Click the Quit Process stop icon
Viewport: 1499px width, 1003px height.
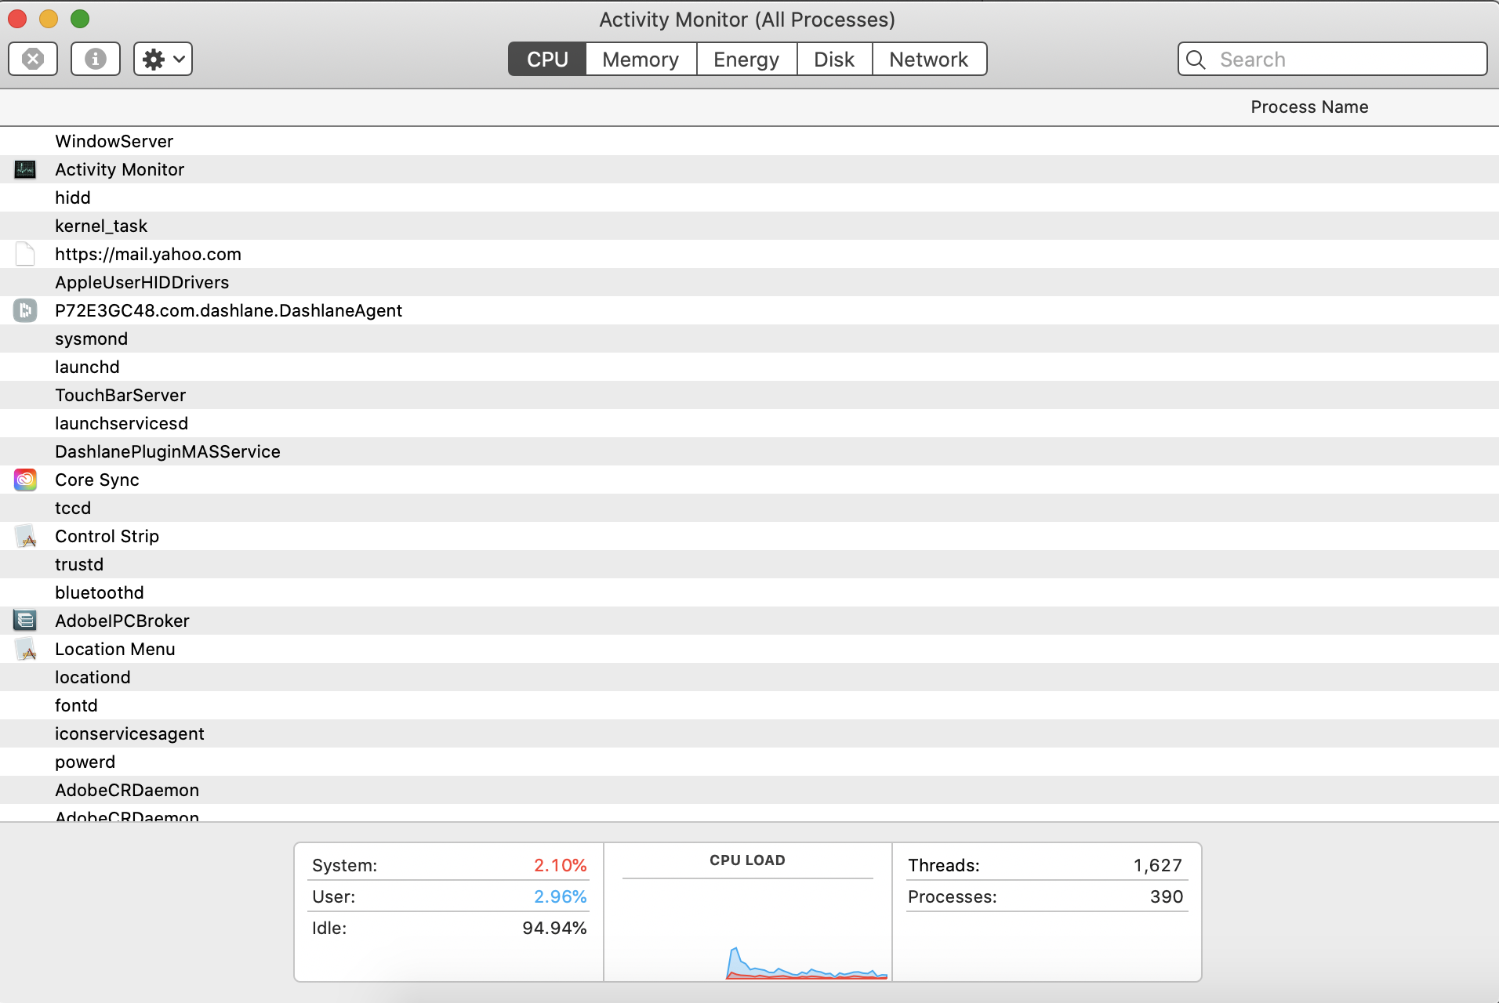(x=33, y=59)
